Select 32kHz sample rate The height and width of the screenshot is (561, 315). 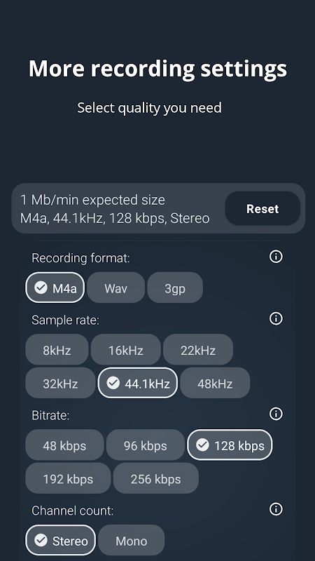click(60, 383)
